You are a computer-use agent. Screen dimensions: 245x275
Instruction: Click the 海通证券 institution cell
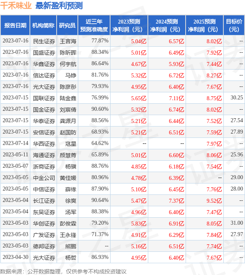click(44, 156)
